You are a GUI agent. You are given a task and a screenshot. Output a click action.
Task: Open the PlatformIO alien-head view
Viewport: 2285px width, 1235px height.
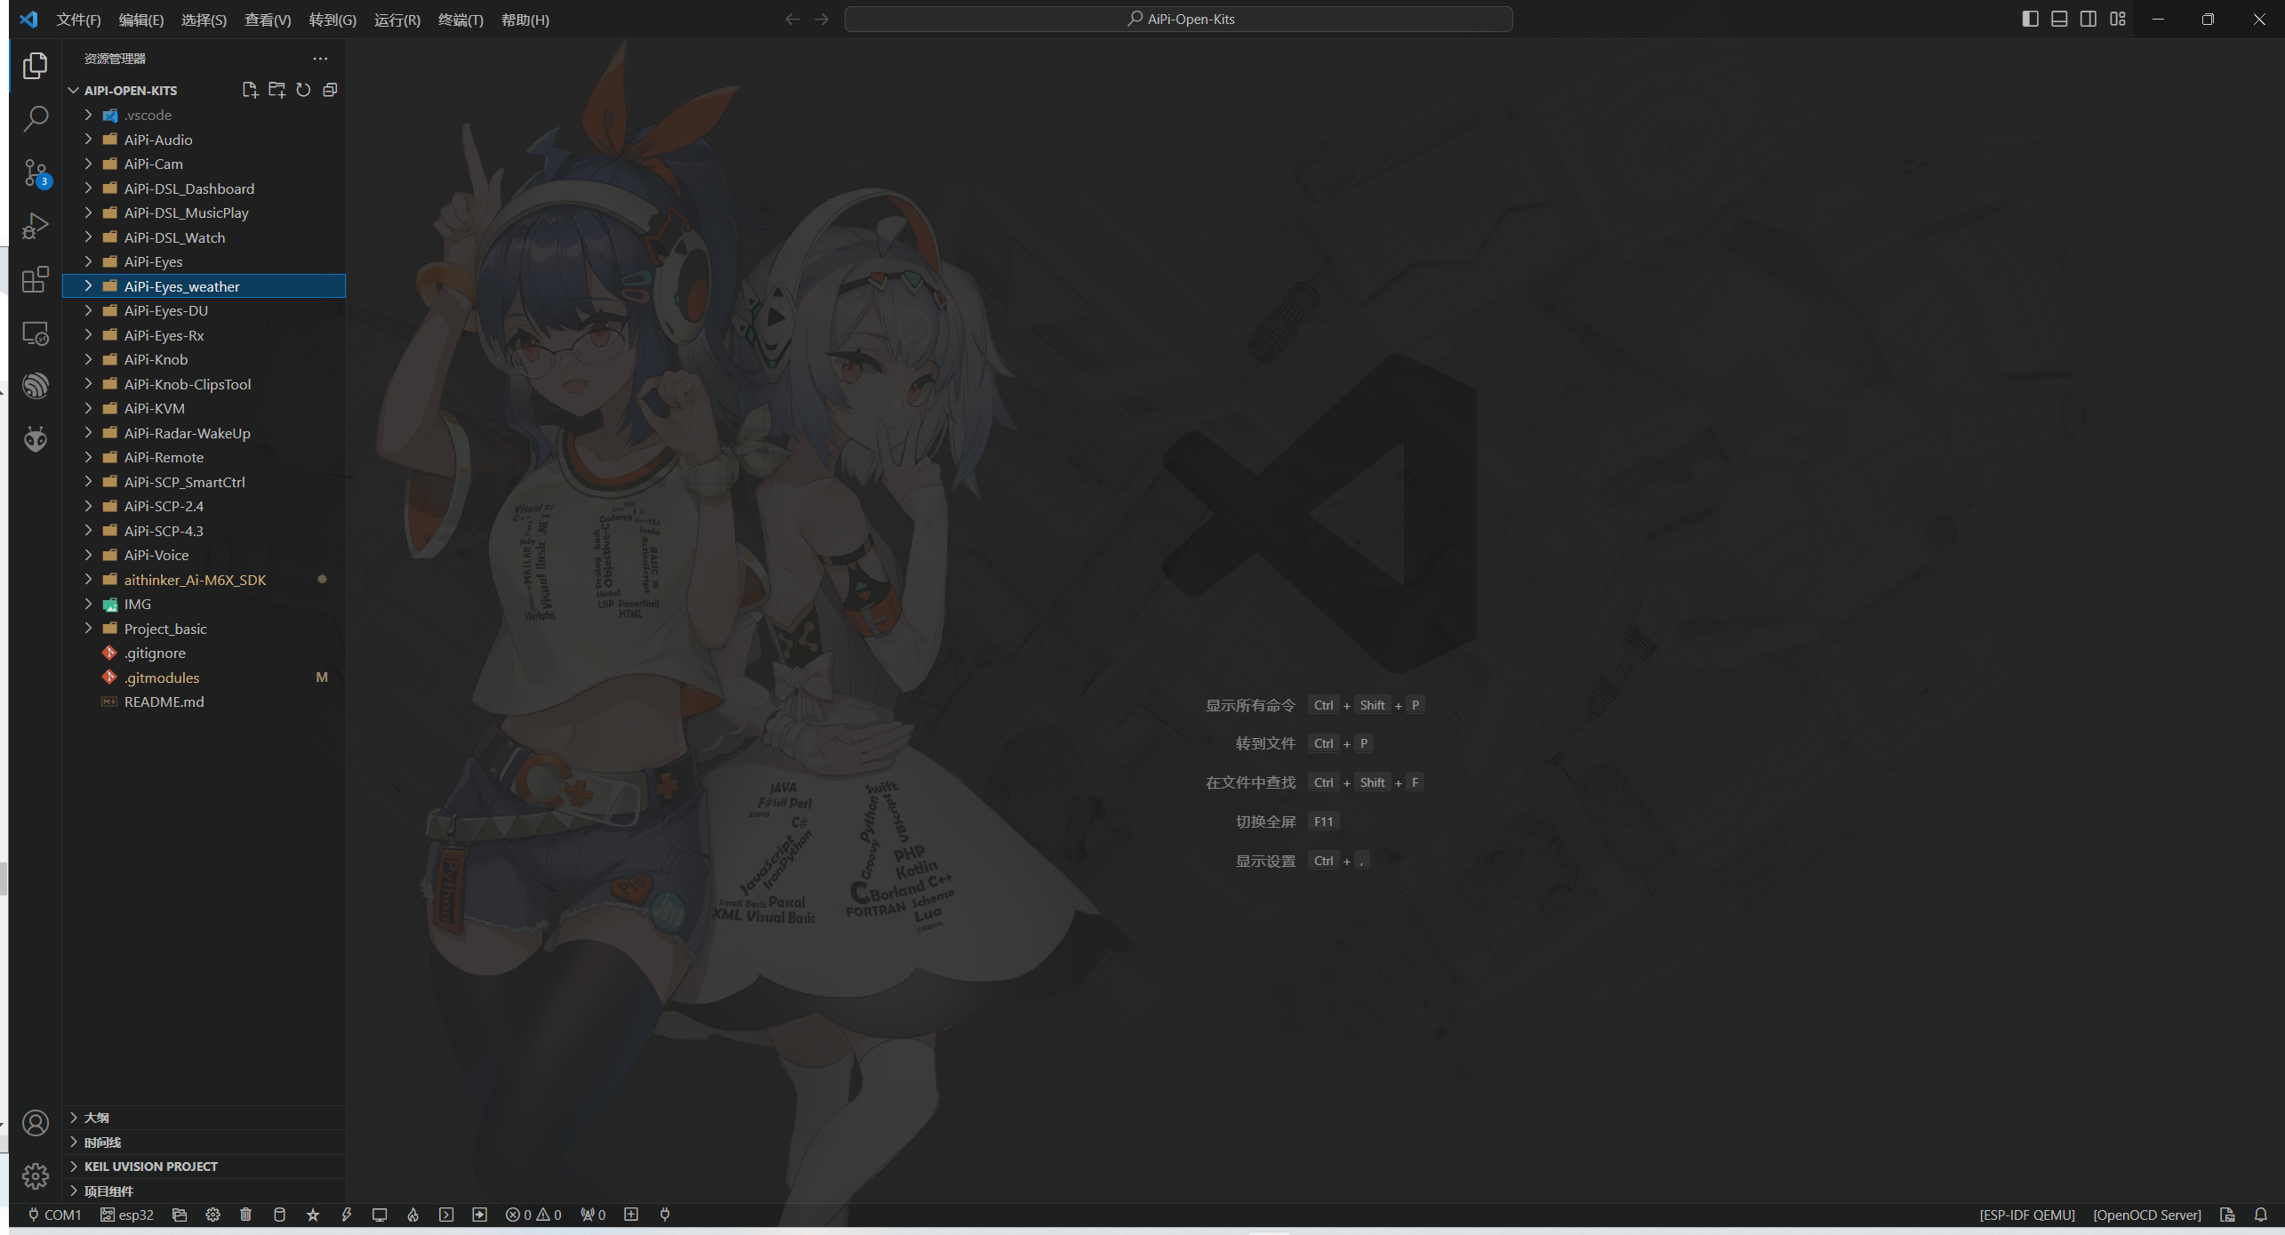click(x=36, y=439)
